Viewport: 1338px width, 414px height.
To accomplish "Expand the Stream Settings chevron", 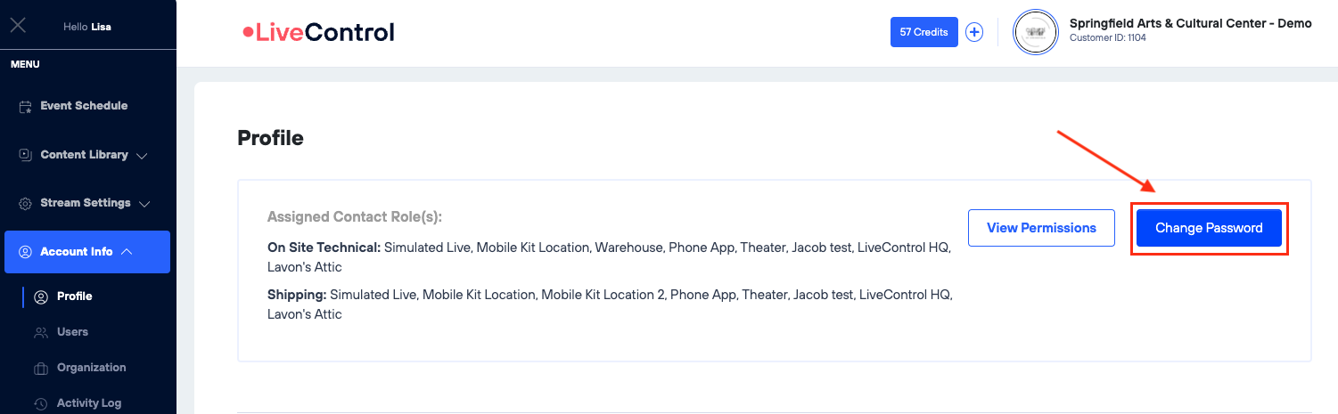I will pos(144,204).
